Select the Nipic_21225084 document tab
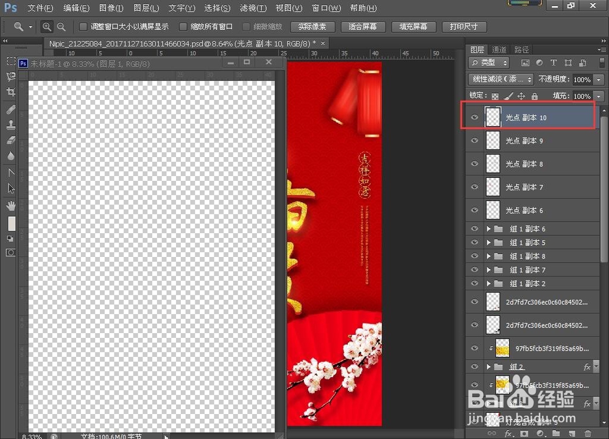 (x=183, y=43)
